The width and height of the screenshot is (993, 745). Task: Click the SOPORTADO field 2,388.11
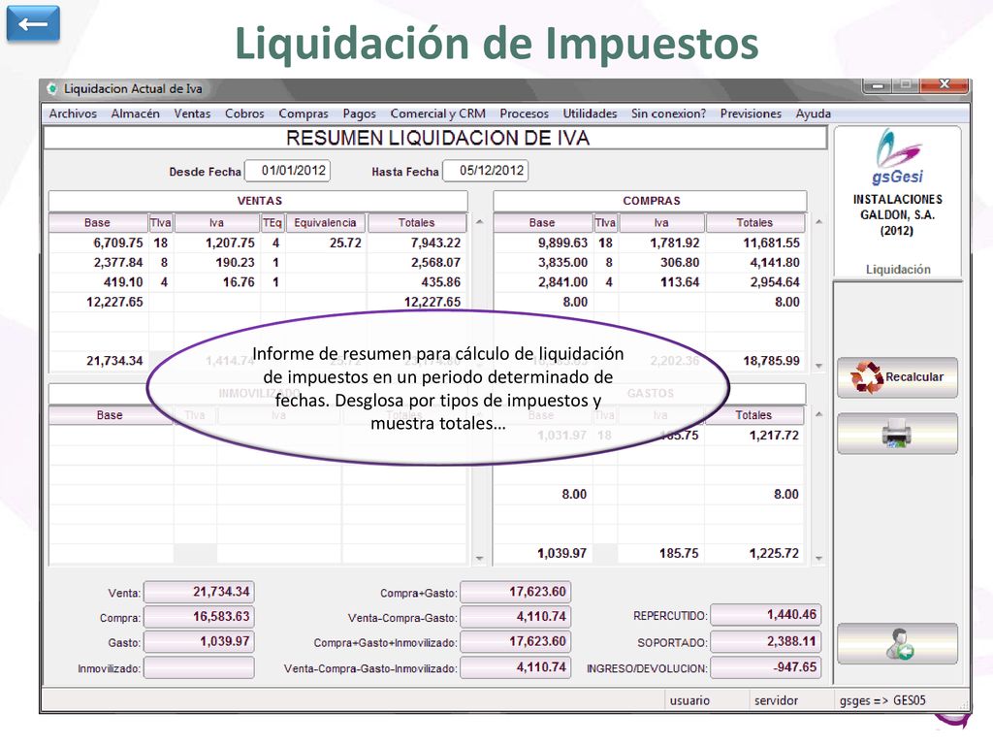(x=766, y=642)
